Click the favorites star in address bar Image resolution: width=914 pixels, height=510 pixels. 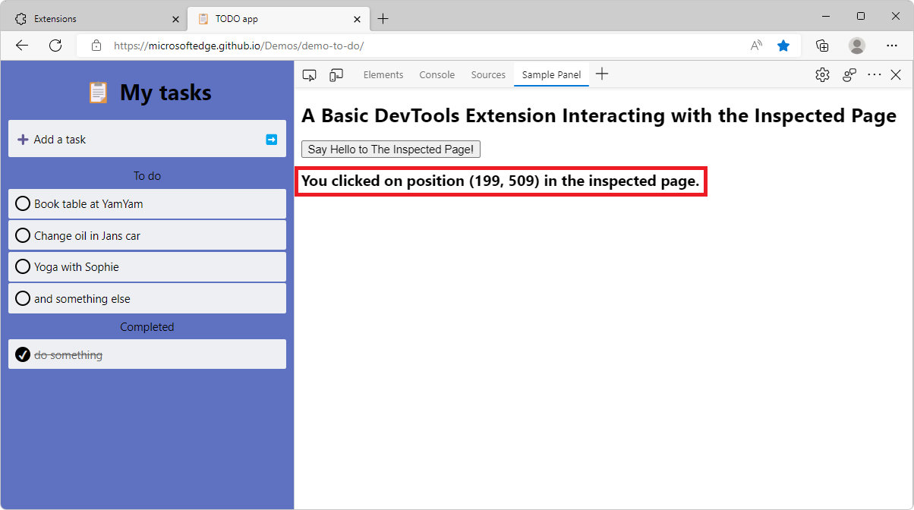pos(783,46)
